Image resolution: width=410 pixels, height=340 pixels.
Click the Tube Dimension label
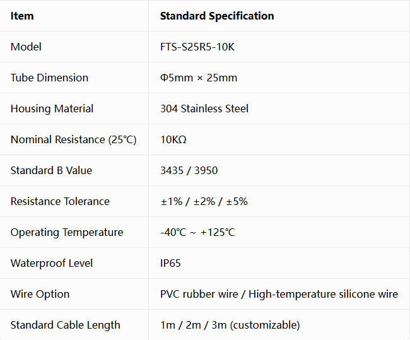pyautogui.click(x=49, y=78)
